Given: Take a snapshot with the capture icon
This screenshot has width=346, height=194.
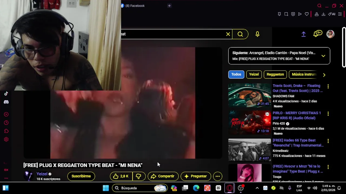Looking at the screenshot, I should (x=286, y=14).
